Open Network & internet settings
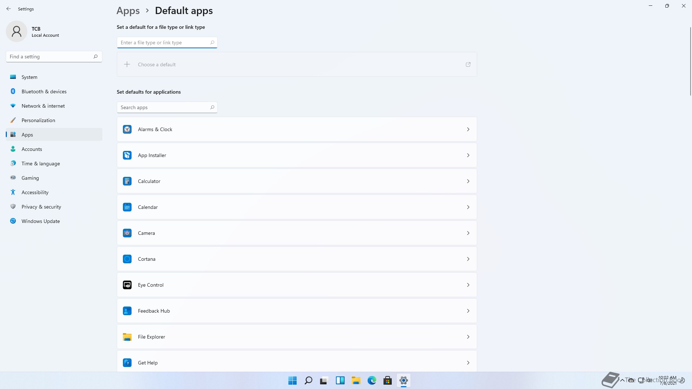 click(x=54, y=106)
